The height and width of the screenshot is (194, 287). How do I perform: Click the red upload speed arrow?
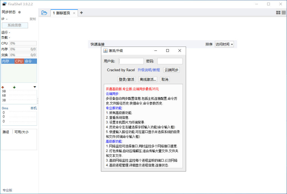(x=3, y=87)
